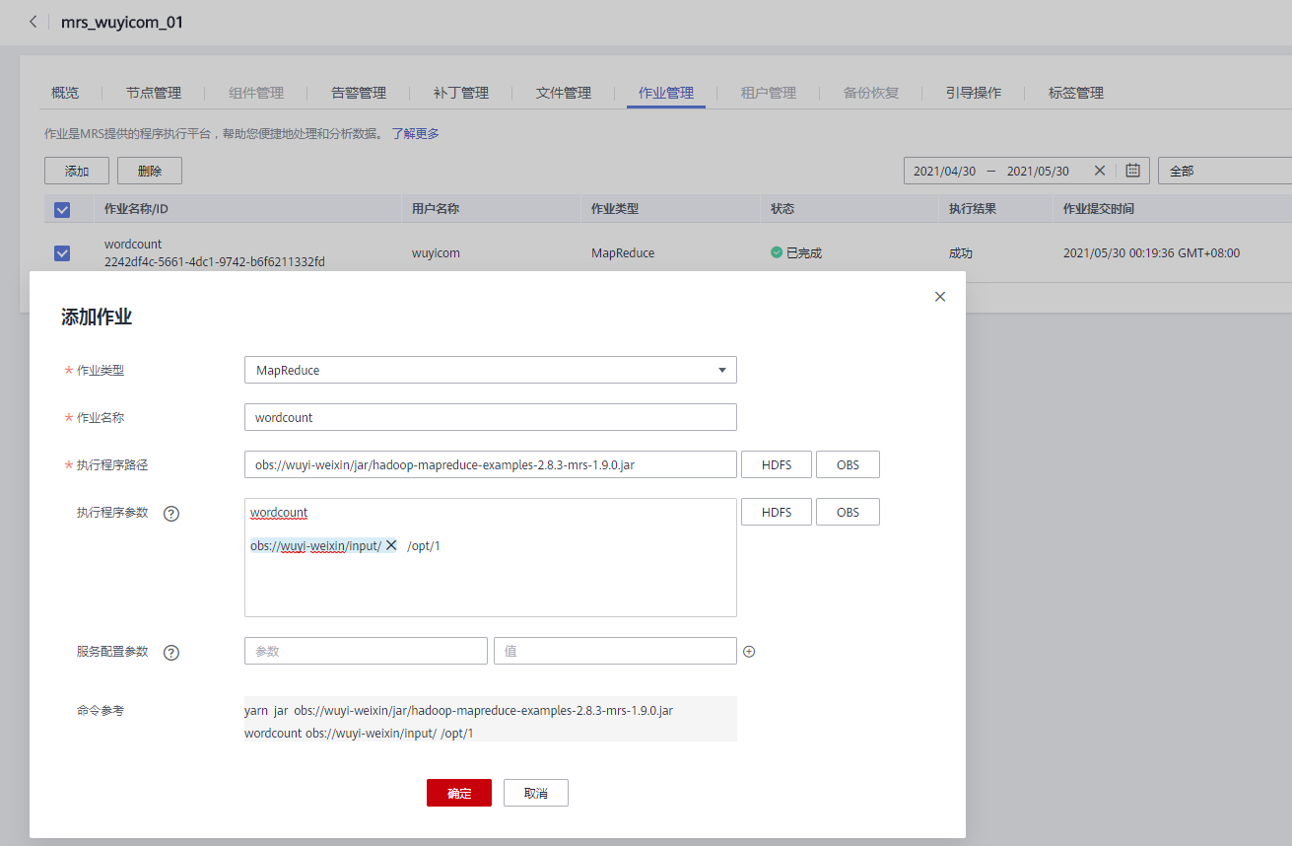Click the 执行程序路径 jar path field
This screenshot has height=846, width=1292.
pos(491,464)
